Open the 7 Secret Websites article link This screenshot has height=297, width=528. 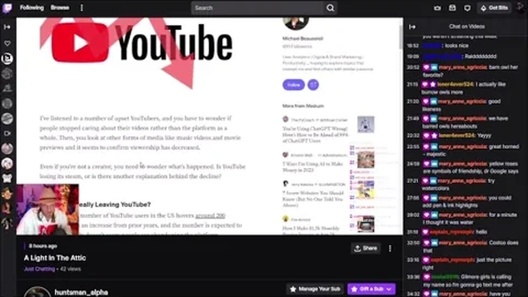pos(313,199)
